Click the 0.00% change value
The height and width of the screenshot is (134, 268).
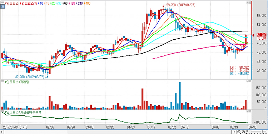(262, 38)
